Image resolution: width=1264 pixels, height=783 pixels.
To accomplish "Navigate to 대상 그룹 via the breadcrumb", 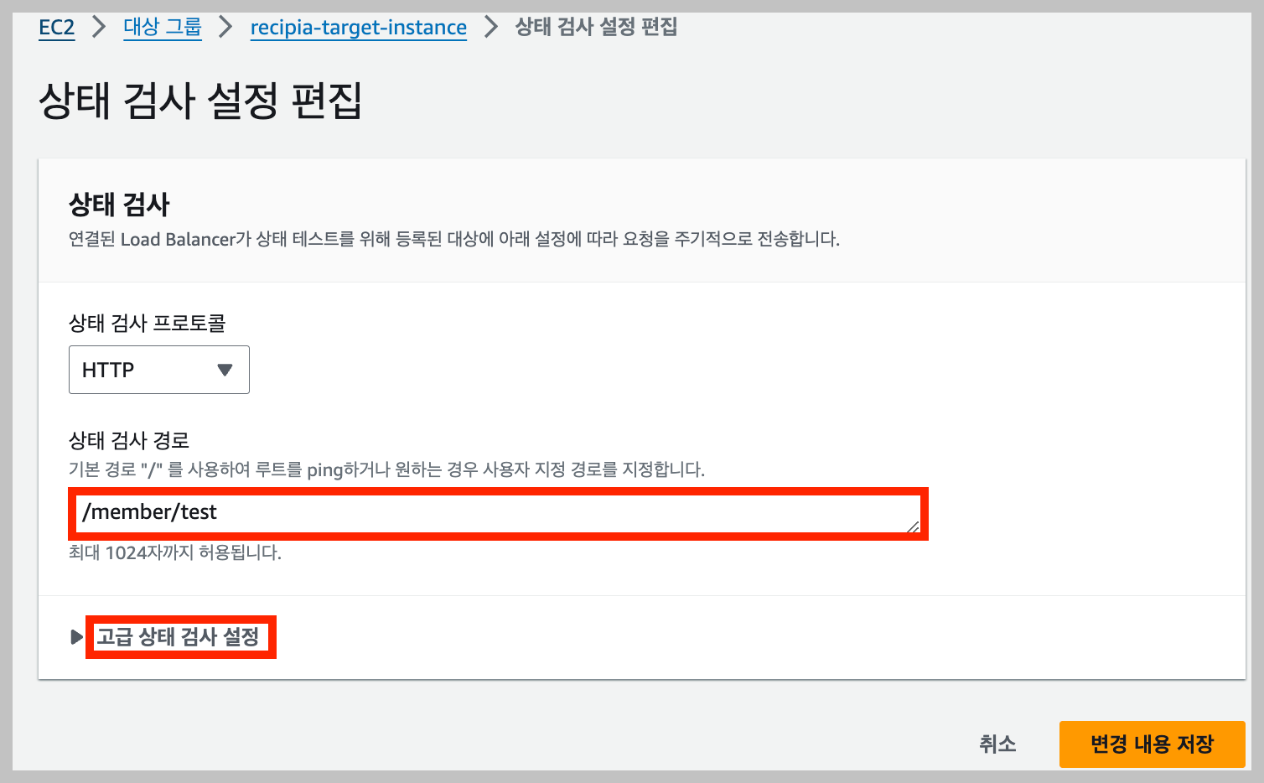I will pyautogui.click(x=163, y=28).
